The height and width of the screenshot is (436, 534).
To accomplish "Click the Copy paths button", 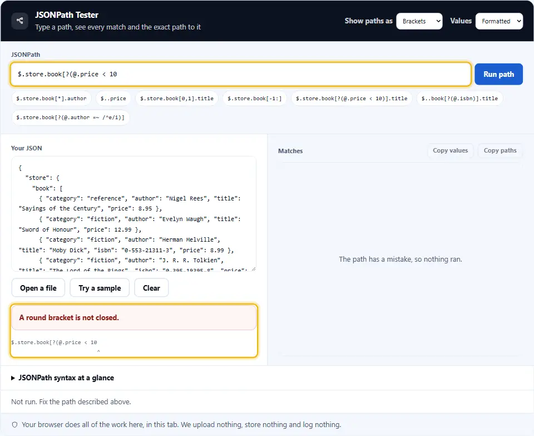I will [500, 151].
